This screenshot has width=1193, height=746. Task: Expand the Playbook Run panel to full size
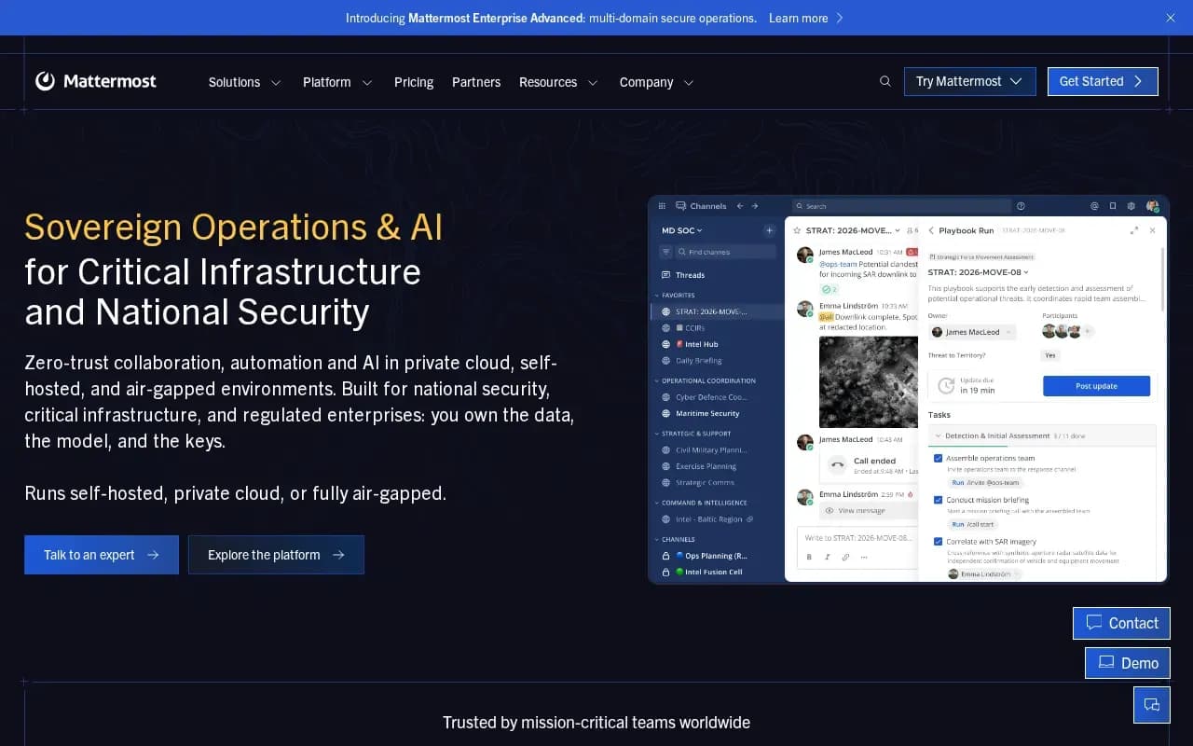(x=1133, y=230)
